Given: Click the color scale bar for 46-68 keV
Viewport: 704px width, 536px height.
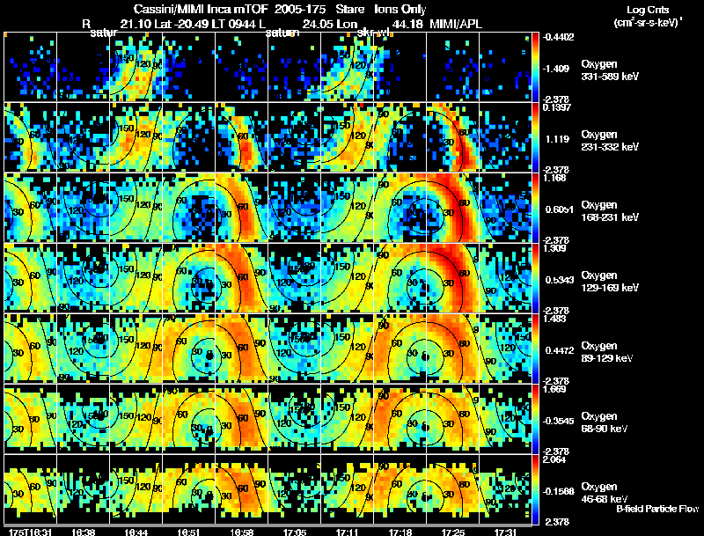Looking at the screenshot, I should (535, 489).
